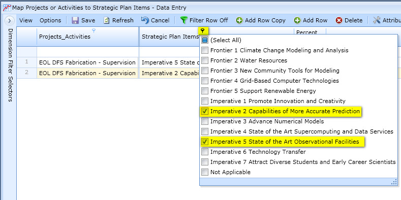Click the application chart icon in title bar
Screen dimensions: 401x200
7,8
